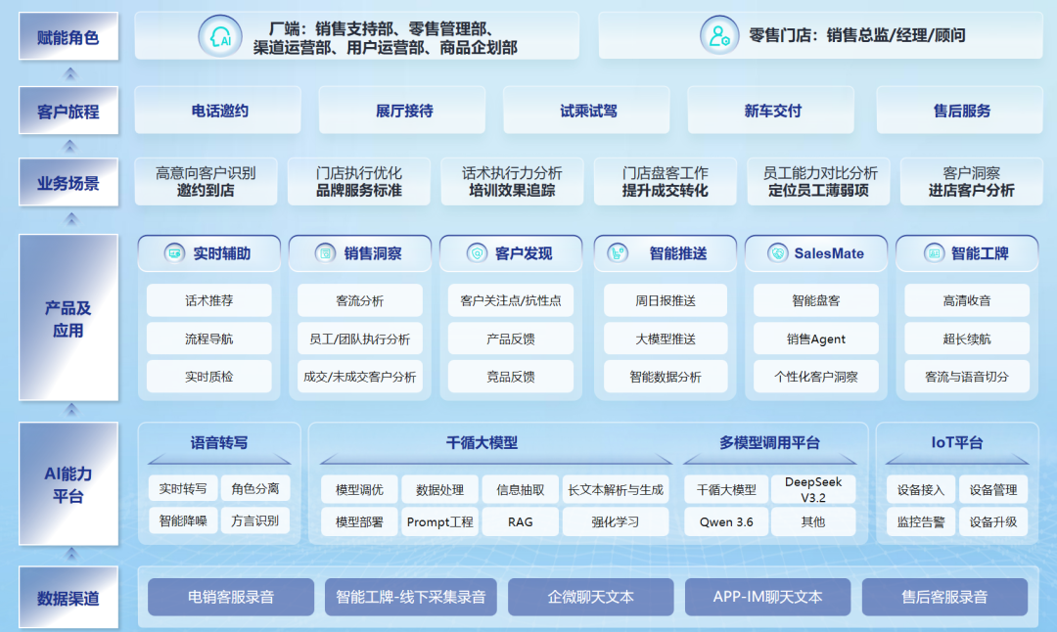Select the 智能工牌-线下采集录音 data channel
This screenshot has width=1057, height=632.
[x=410, y=597]
